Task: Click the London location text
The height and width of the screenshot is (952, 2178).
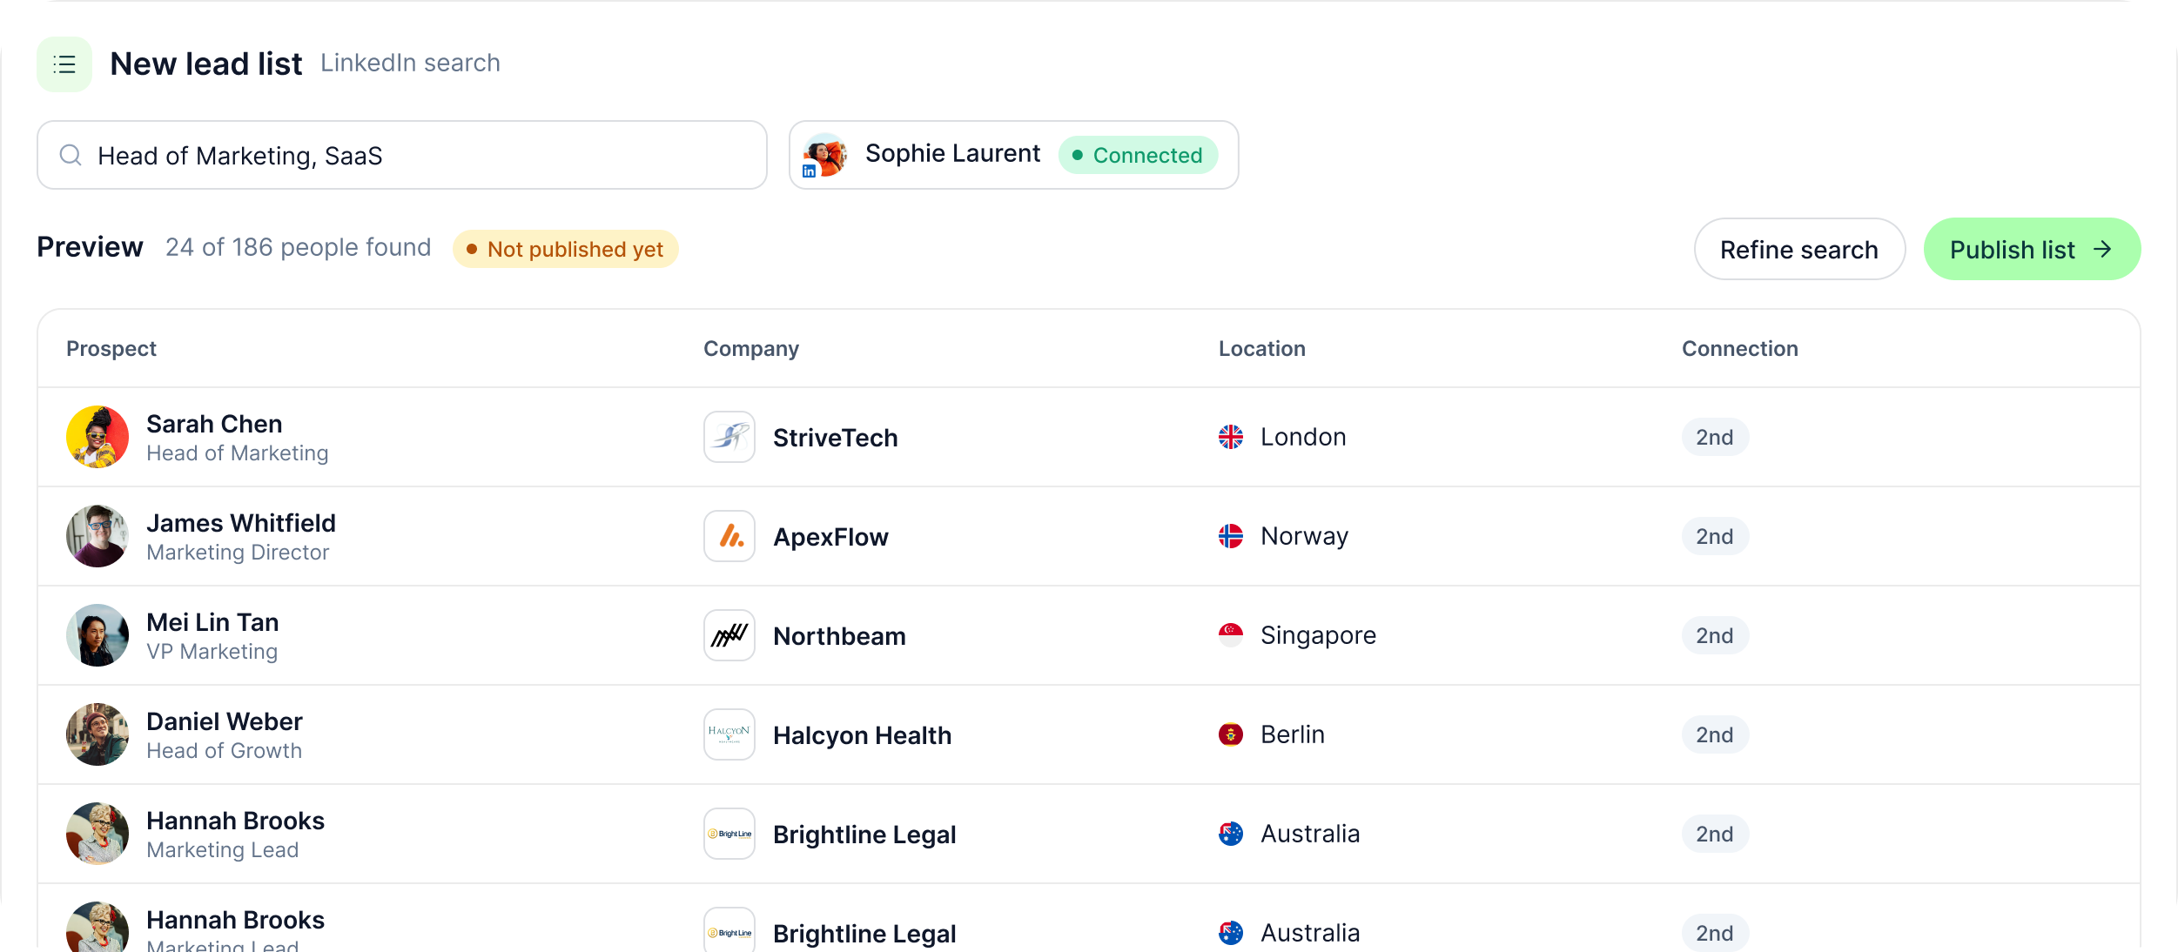Action: [1303, 437]
